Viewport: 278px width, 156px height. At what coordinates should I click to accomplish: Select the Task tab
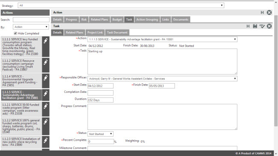coord(129,20)
